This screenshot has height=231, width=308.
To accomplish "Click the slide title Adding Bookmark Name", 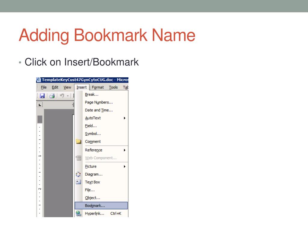I will (107, 35).
